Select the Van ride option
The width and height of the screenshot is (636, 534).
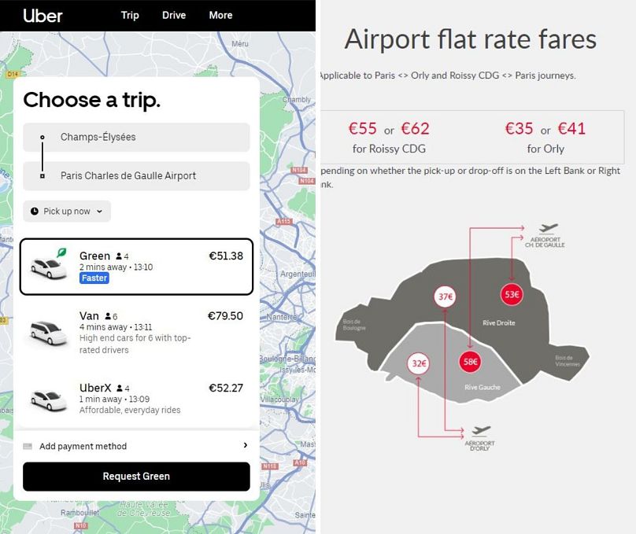(x=136, y=330)
